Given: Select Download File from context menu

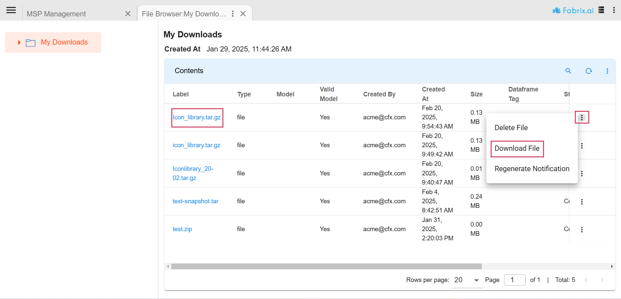Looking at the screenshot, I should click(517, 149).
